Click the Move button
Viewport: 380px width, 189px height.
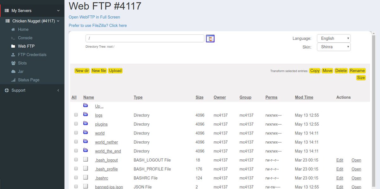(x=327, y=71)
